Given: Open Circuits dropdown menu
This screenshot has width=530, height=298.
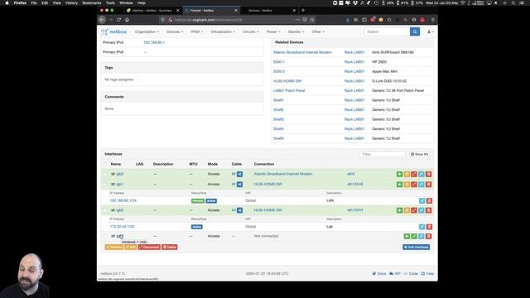Looking at the screenshot, I should (x=250, y=31).
